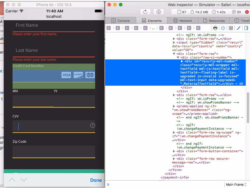Click the Elements panel vertical scrollbar
Viewport: 250px width, 188px height.
[248, 108]
